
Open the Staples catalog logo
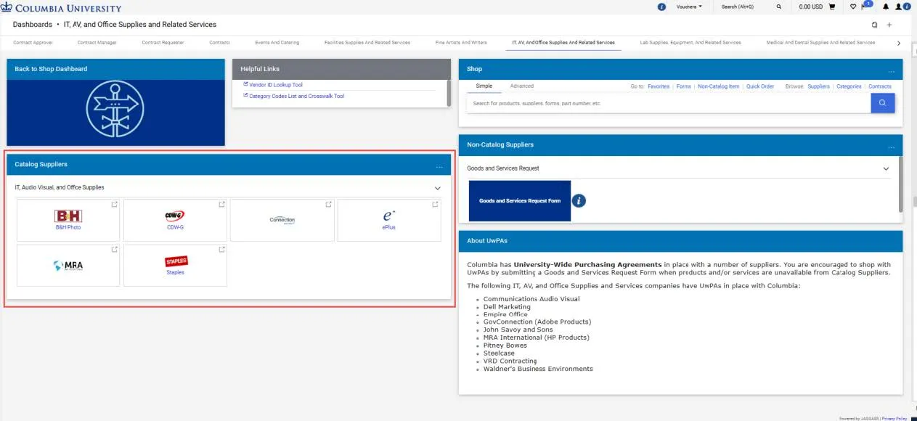(x=176, y=261)
